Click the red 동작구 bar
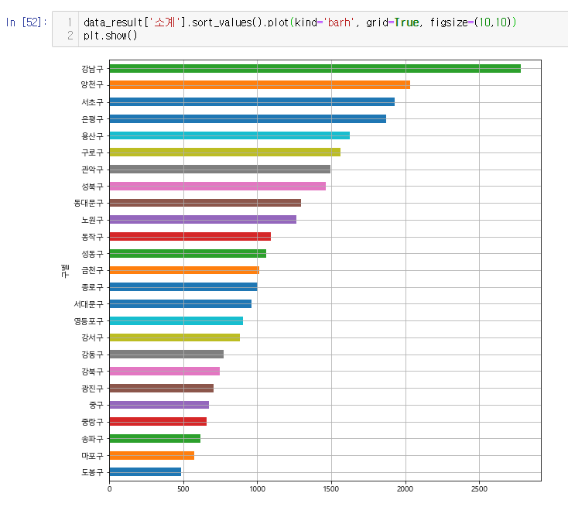Screen dimensions: 568x507 (190, 236)
